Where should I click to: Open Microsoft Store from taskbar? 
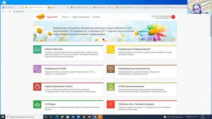coord(68,117)
